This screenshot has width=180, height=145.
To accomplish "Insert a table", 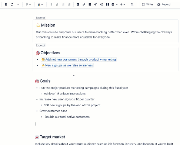I will pyautogui.click(x=113, y=4).
